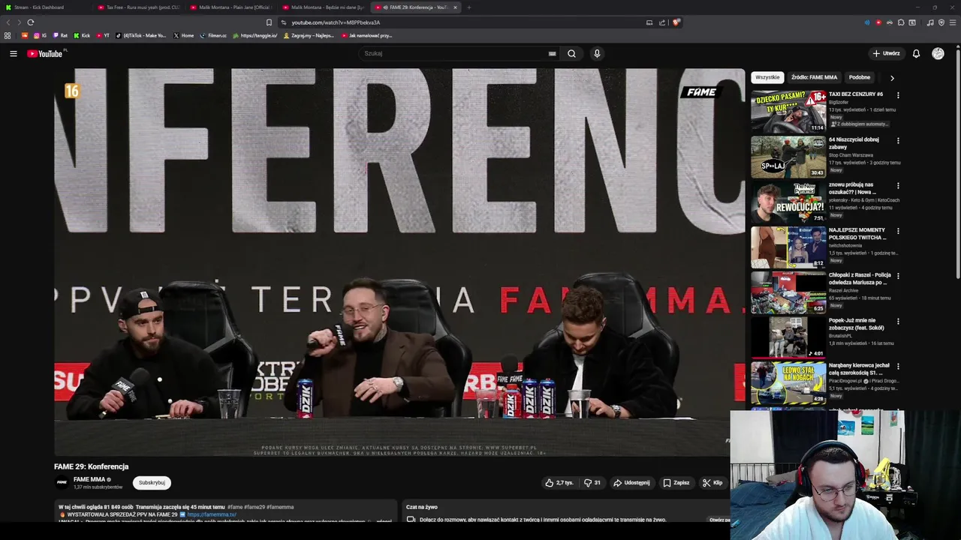Open the famemma.tv link in description

pos(212,514)
